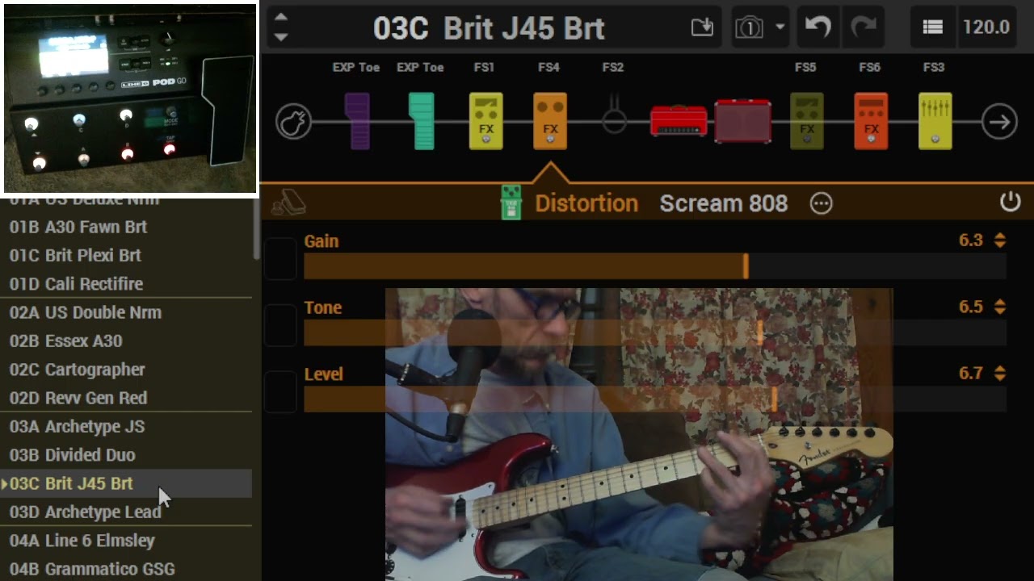Click the POD Go hardware video thumbnail
Screen dimensions: 1034x581
pyautogui.click(x=129, y=98)
